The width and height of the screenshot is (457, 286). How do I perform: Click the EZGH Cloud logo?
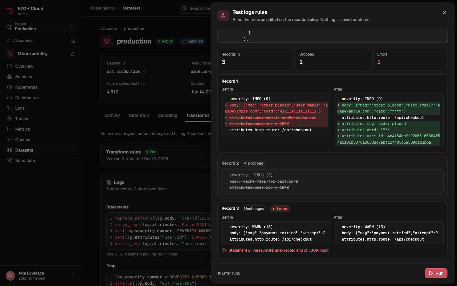tap(10, 11)
